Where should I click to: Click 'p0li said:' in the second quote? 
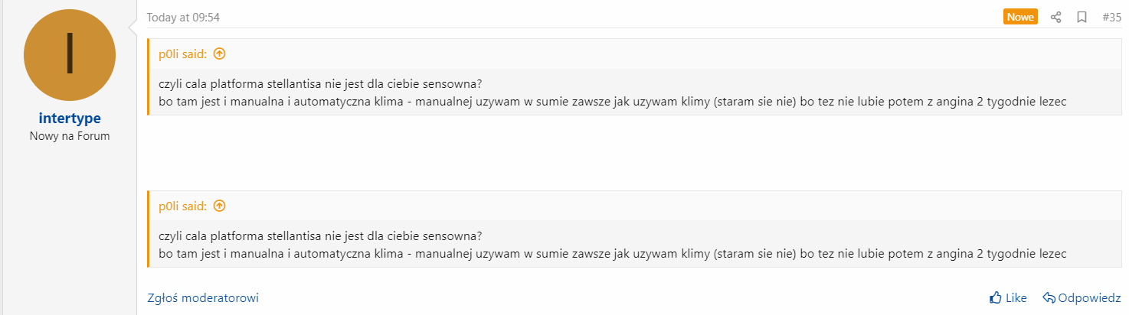click(x=183, y=206)
